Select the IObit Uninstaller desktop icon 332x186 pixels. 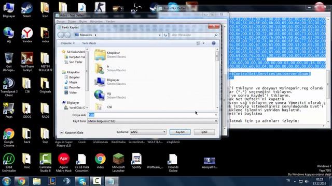(9, 163)
